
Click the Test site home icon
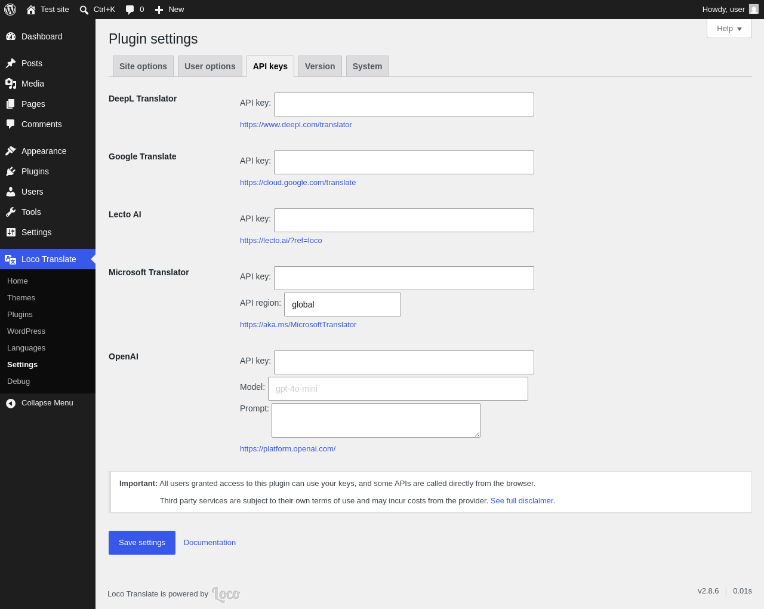pos(31,10)
